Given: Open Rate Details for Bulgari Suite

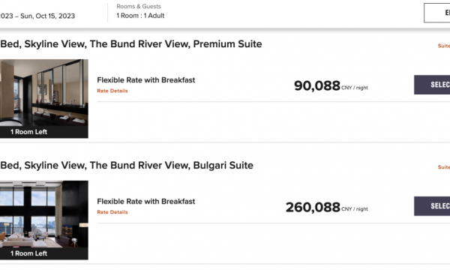Looking at the screenshot, I should click(112, 212).
